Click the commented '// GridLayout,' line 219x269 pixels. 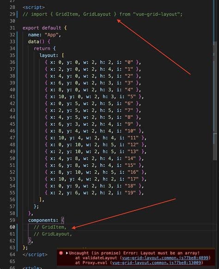pyautogui.click(x=53, y=234)
